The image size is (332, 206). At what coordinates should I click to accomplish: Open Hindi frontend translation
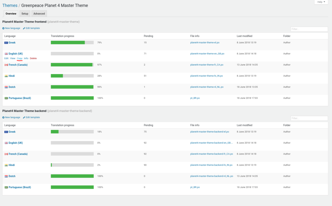[x=12, y=76]
